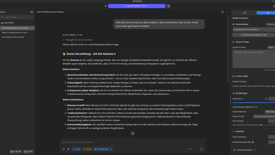Jump to bottom with the down arrow button
Screen dimensions: 275x155
[133, 133]
